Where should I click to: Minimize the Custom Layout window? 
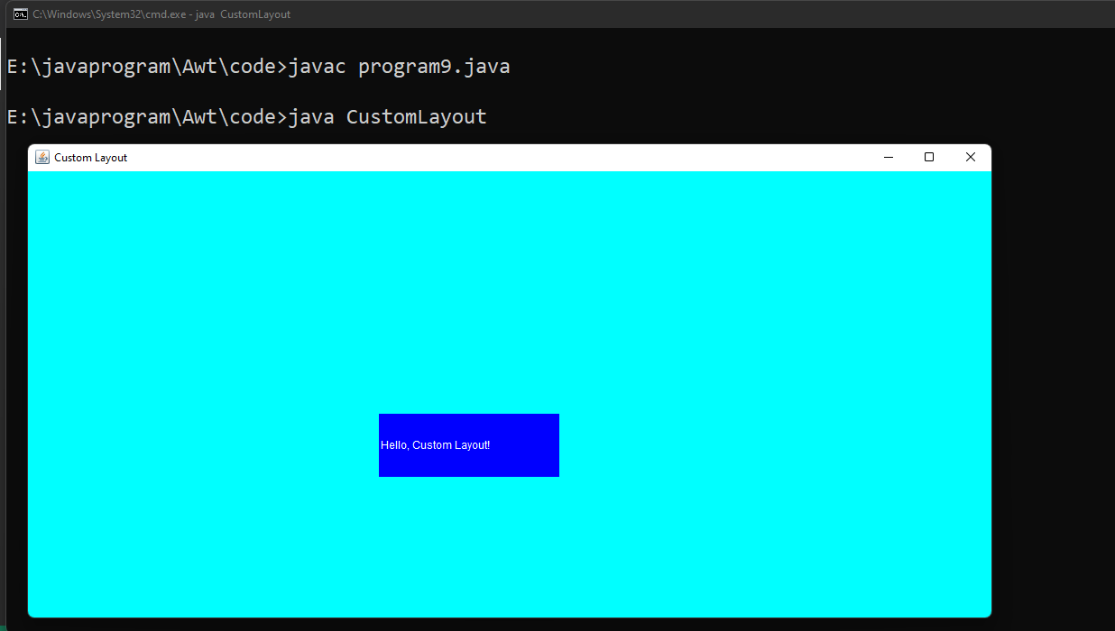(888, 157)
